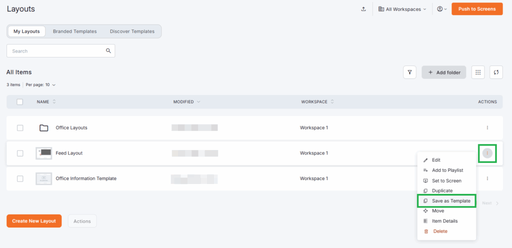The height and width of the screenshot is (248, 512).
Task: Expand the All Workspaces dropdown
Action: pyautogui.click(x=402, y=9)
